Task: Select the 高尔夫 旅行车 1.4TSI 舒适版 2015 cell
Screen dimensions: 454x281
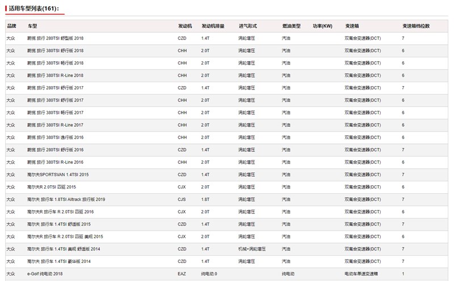Action: 59,224
